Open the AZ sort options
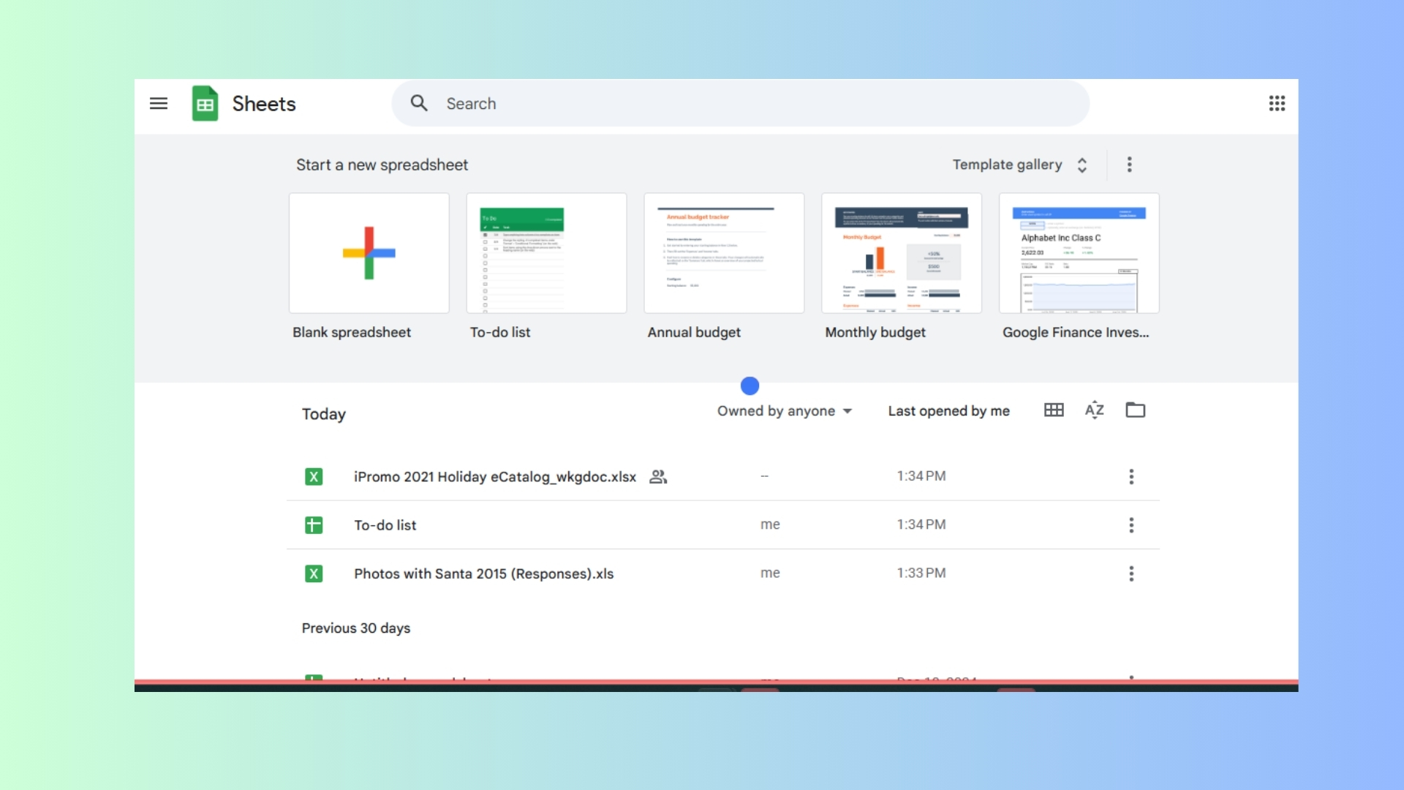This screenshot has width=1404, height=790. point(1094,410)
